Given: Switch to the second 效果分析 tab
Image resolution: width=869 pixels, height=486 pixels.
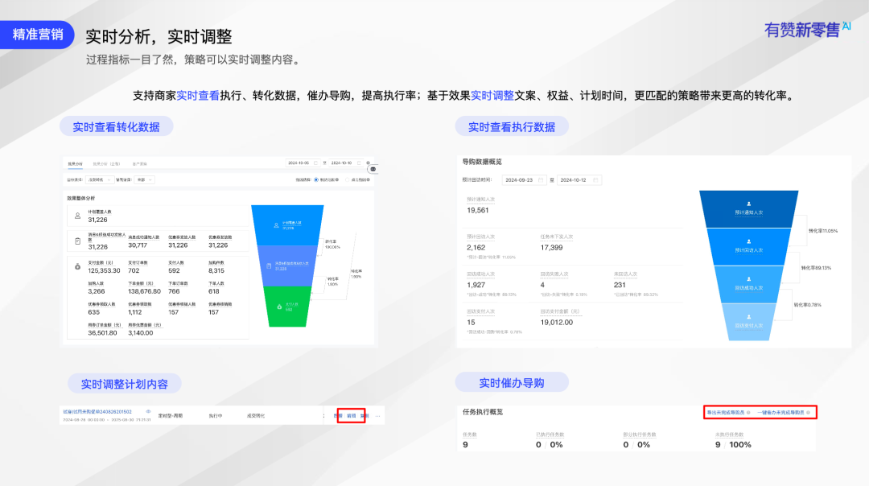Looking at the screenshot, I should click(x=106, y=164).
